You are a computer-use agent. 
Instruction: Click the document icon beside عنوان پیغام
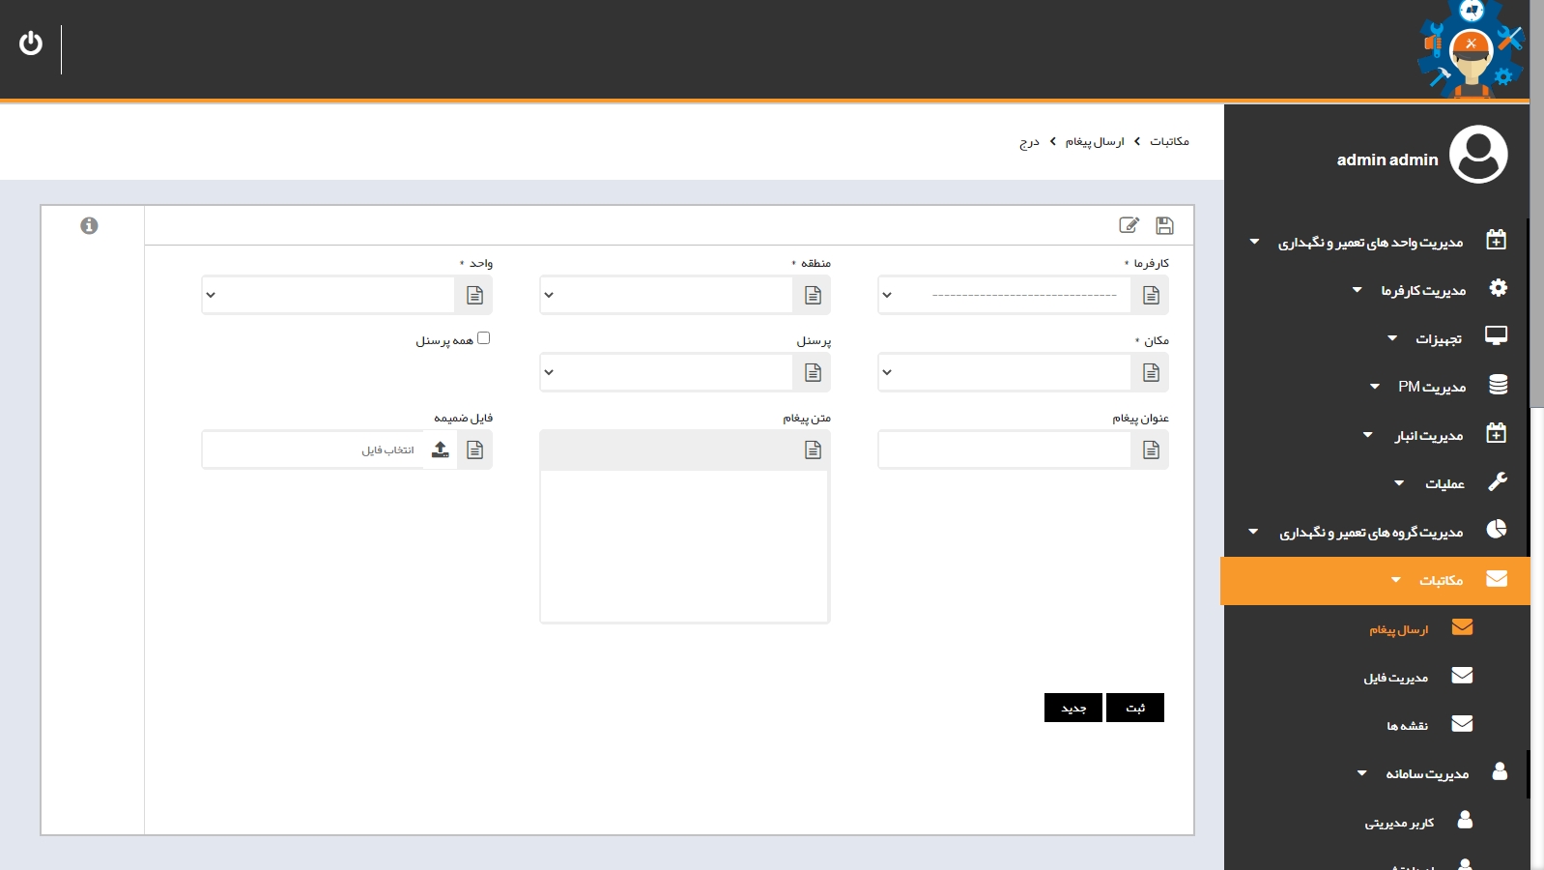coord(1151,449)
